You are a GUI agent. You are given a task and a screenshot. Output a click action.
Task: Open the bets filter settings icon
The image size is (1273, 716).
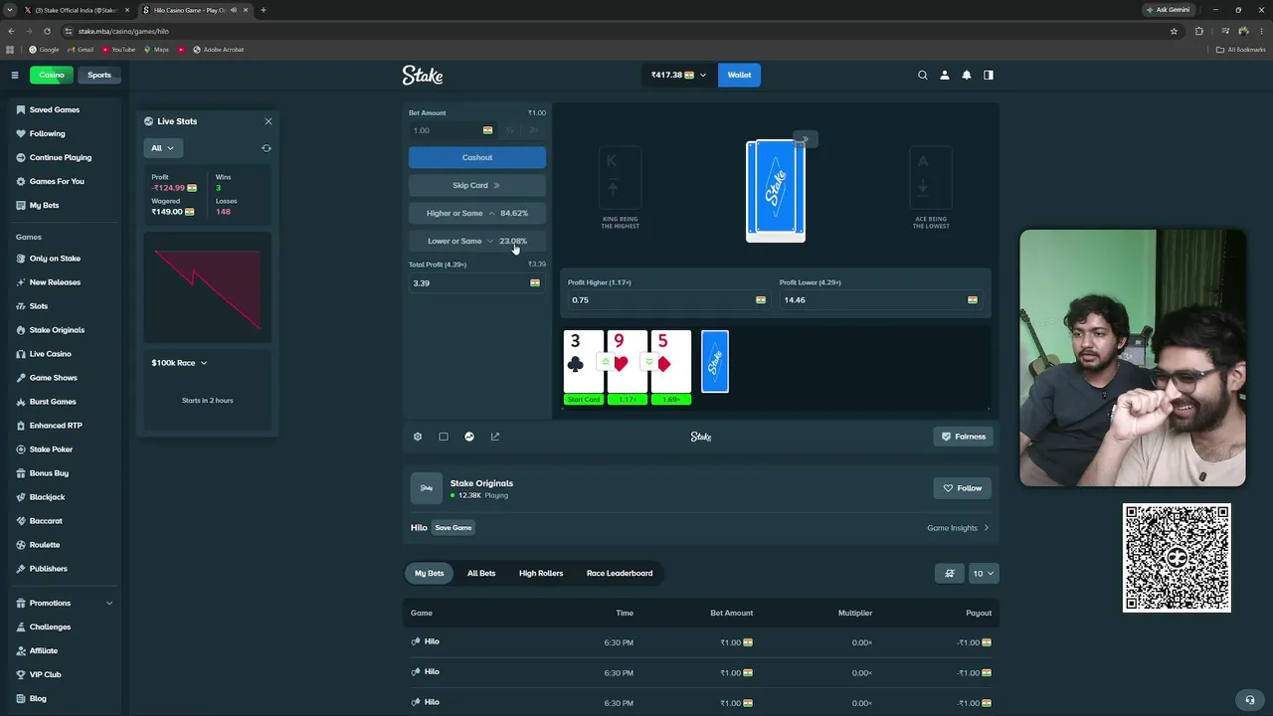point(950,573)
